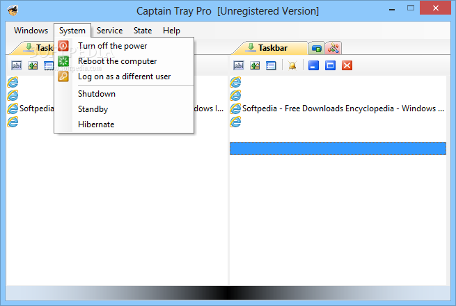456x306 pixels.
Task: Open the State menu
Action: 143,31
